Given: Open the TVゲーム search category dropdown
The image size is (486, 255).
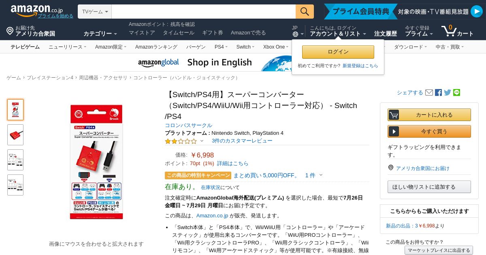Looking at the screenshot, I should coord(95,11).
